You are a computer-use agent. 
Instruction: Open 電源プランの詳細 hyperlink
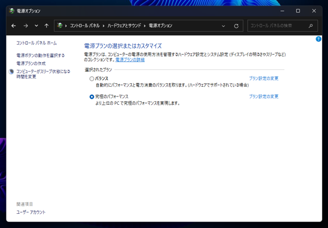tap(130, 59)
